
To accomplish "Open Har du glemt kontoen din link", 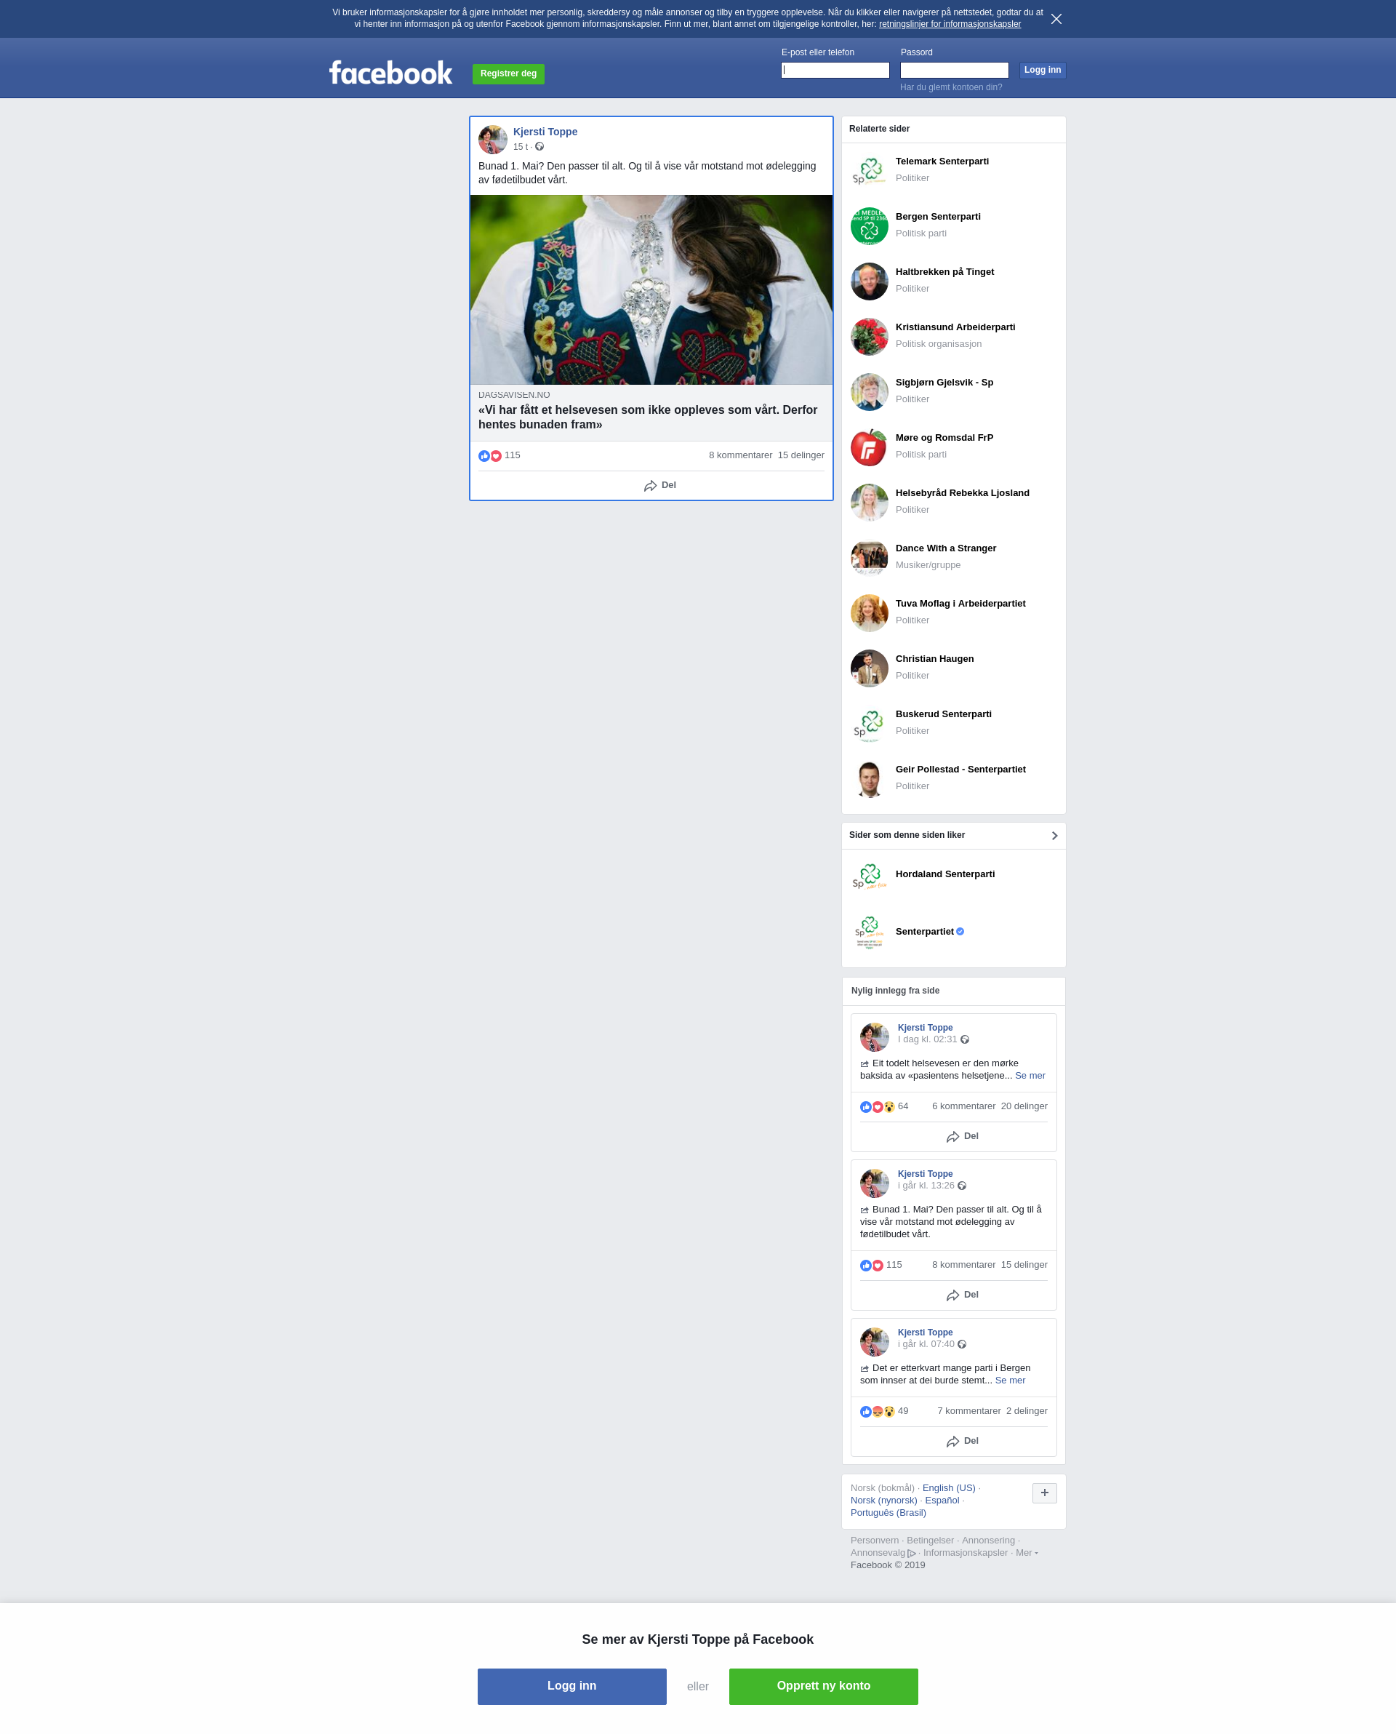I will tap(950, 87).
